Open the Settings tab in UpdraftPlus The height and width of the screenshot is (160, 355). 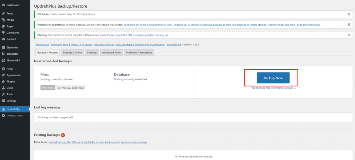pos(92,53)
